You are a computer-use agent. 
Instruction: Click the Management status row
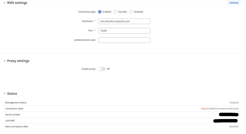[x=122, y=103]
